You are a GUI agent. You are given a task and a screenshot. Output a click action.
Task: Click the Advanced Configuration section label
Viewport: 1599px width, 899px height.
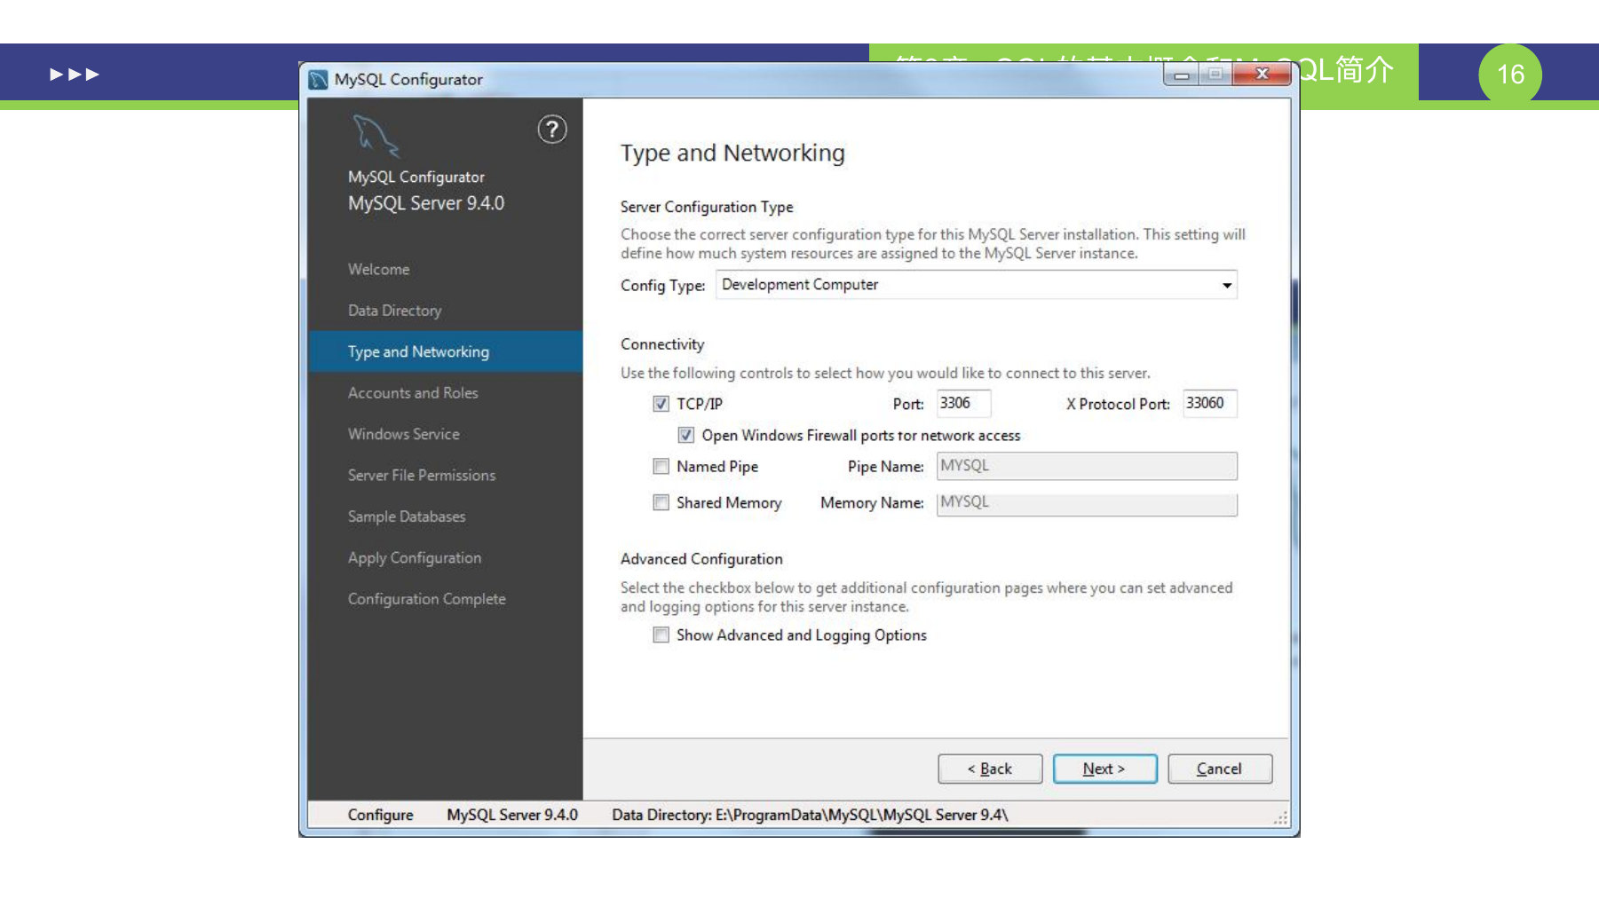pyautogui.click(x=701, y=559)
